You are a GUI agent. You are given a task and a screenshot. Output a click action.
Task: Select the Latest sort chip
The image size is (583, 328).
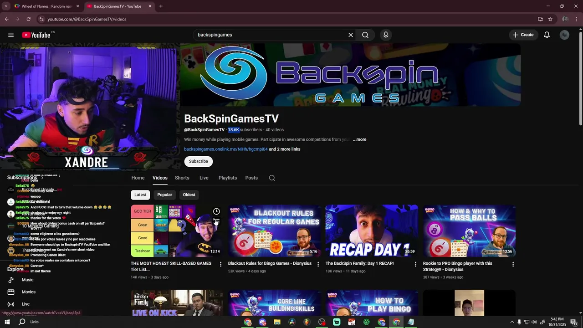coord(140,195)
